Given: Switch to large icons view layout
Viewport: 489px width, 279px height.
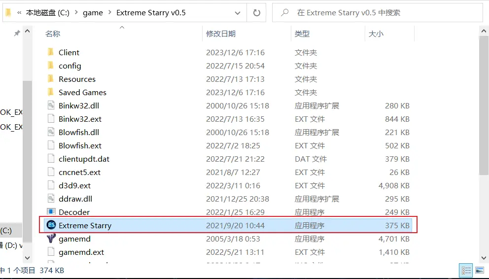Looking at the screenshot, I should point(479,270).
